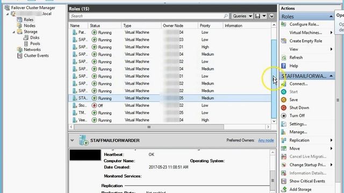The image size is (344, 193).
Task: Click the round expand arrow beside Queries
Action: [271, 16]
